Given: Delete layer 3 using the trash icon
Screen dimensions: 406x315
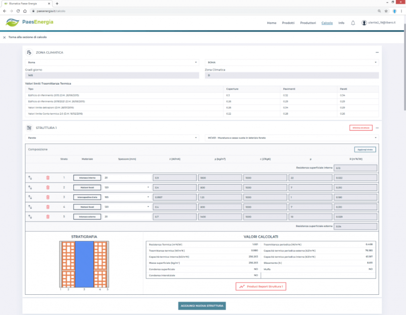Looking at the screenshot, I should coord(48,197).
